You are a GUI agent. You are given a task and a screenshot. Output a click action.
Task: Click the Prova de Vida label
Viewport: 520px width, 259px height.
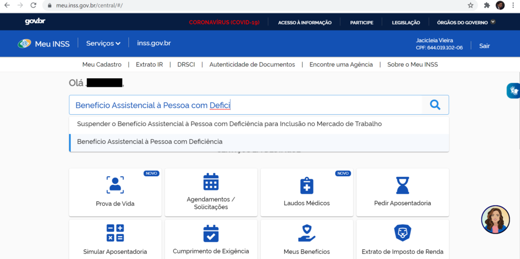coord(115,204)
